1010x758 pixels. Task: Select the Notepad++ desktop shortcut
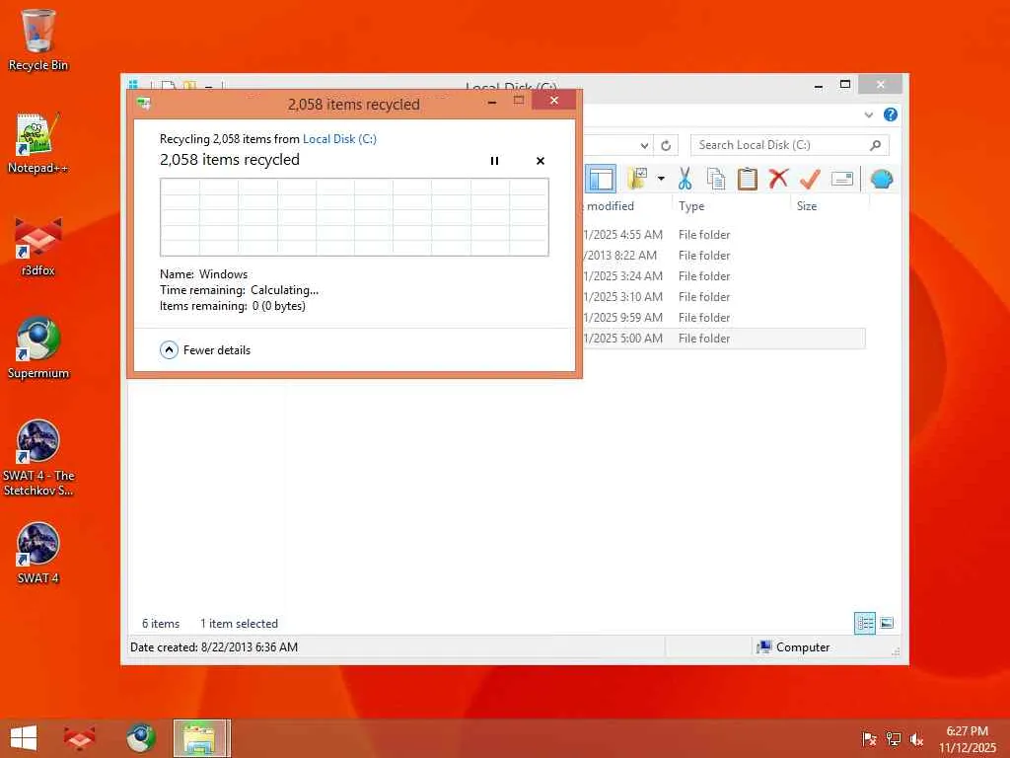(38, 143)
